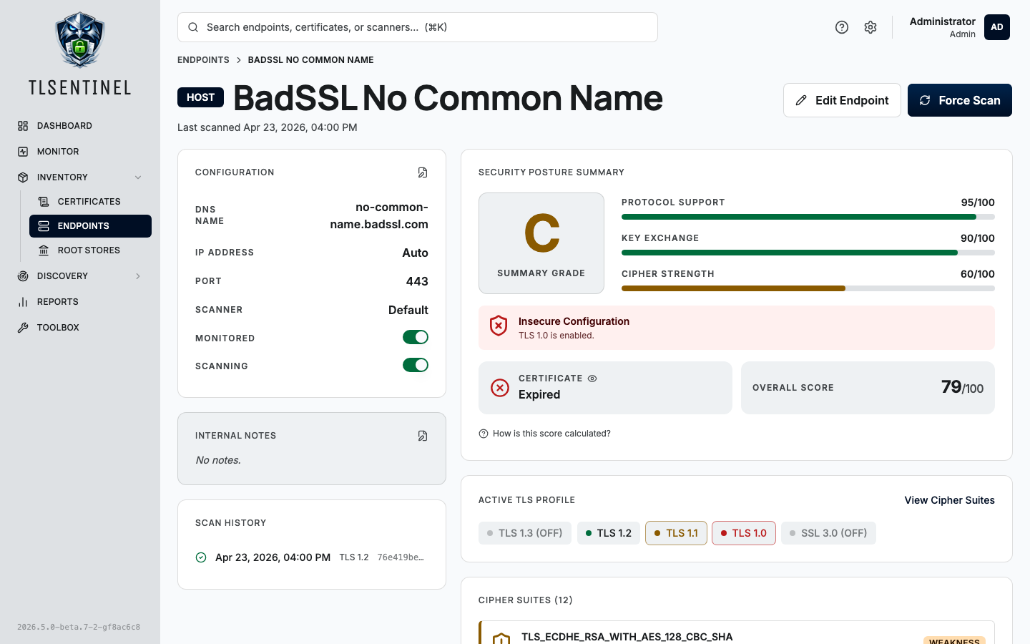Click the search magnifier icon
This screenshot has height=644, width=1030.
(193, 27)
